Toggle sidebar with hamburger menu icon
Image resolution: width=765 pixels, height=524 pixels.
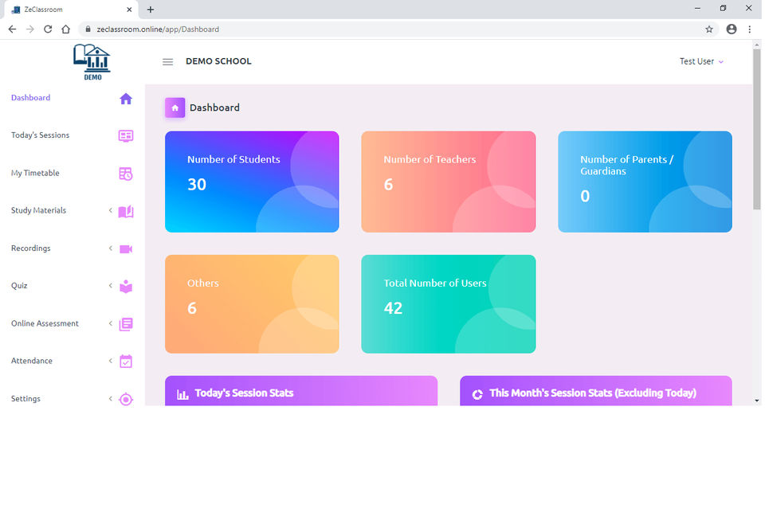(168, 62)
